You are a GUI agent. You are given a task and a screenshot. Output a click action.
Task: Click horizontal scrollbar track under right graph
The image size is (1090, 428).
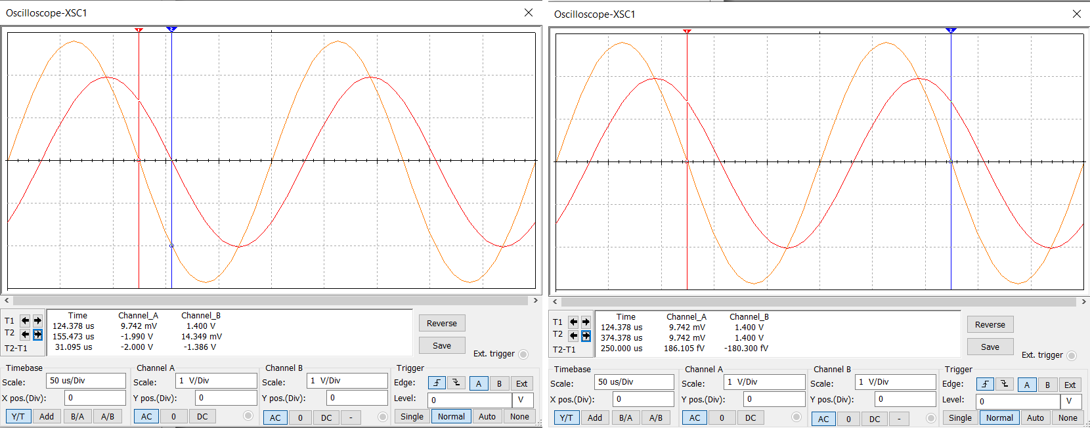[818, 302]
